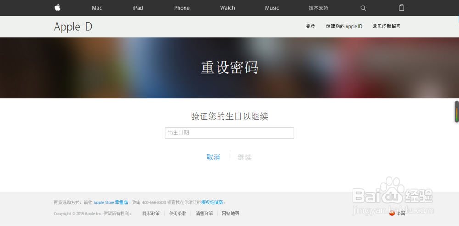Open the Apple Store 零售店 link
Viewport: 459px width, 226px height.
tap(111, 202)
